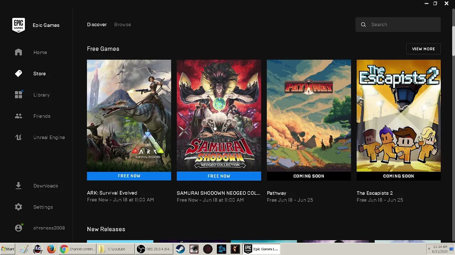The image size is (455, 255).
Task: Click the Free Games section heading
Action: [x=103, y=49]
